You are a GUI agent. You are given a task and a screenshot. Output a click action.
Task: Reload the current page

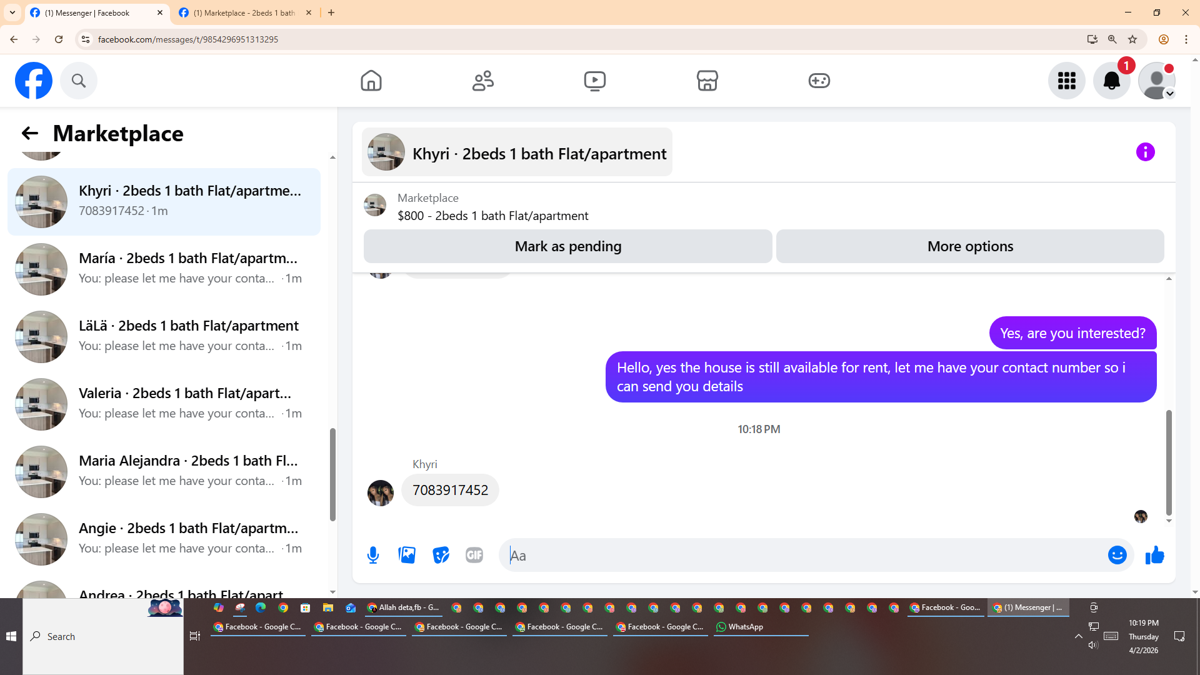[x=59, y=39]
